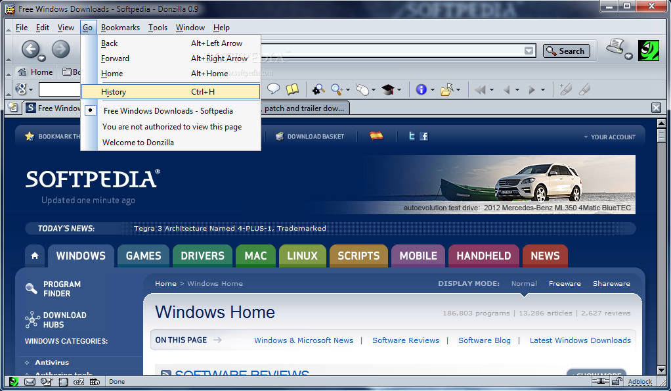Open the Bookmarks menu
The image size is (671, 391).
tap(120, 28)
